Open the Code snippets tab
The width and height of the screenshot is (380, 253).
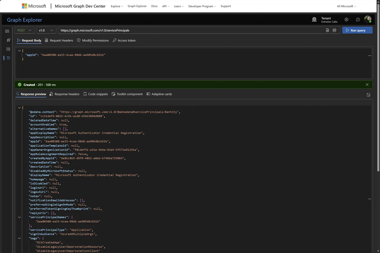click(96, 94)
